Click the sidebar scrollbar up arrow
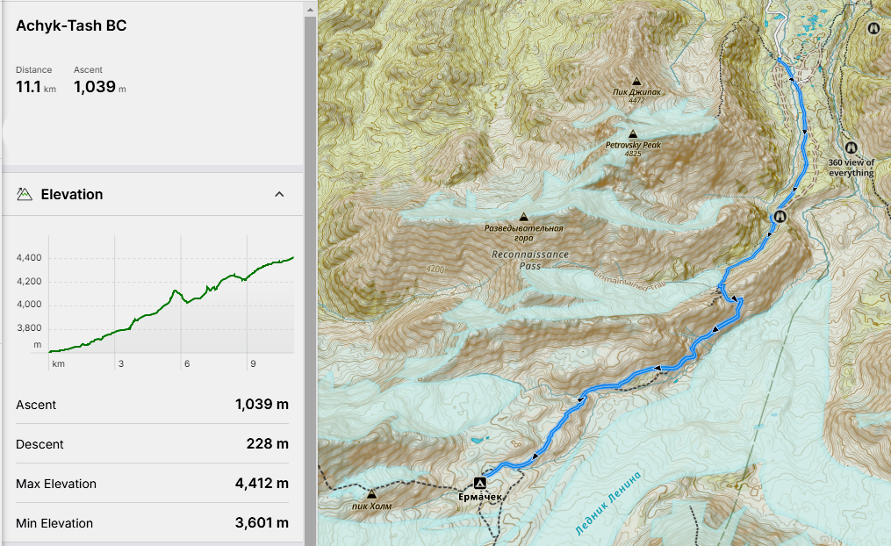The image size is (891, 546). tap(309, 7)
